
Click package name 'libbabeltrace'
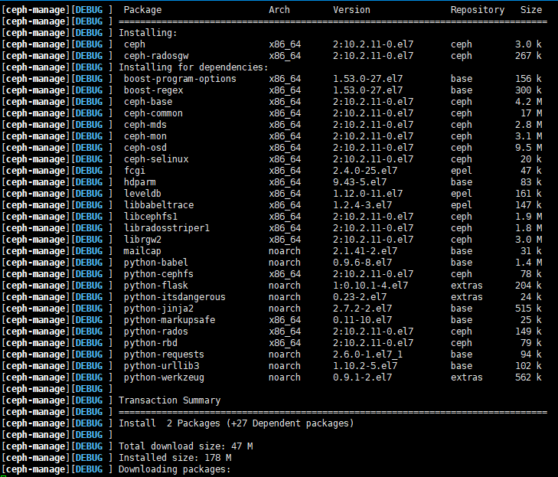158,205
